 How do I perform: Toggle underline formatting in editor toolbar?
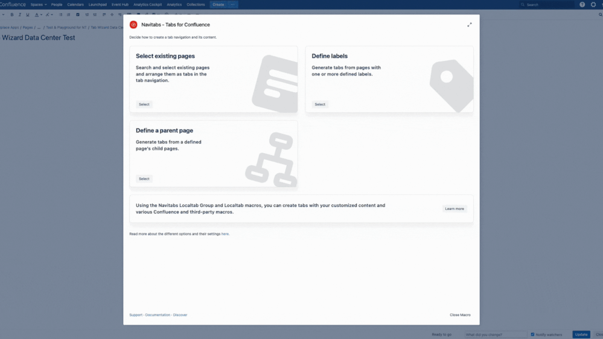[27, 14]
